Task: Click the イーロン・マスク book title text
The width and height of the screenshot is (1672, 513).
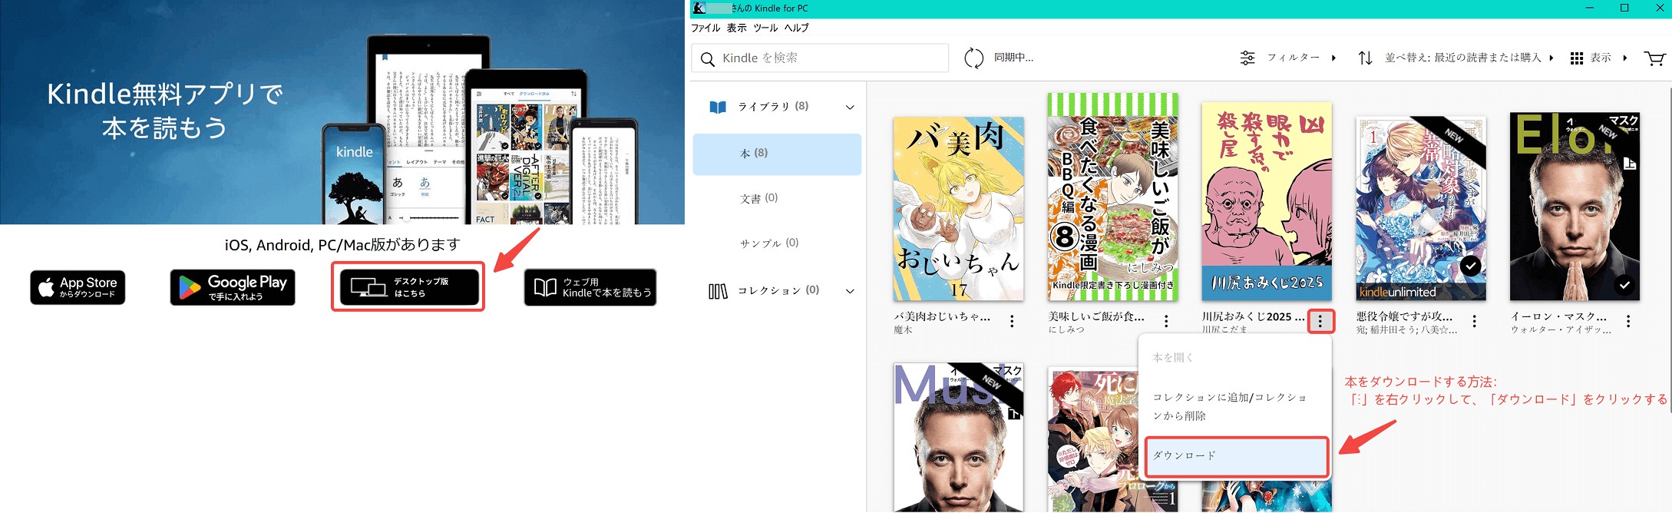Action: (x=1558, y=316)
